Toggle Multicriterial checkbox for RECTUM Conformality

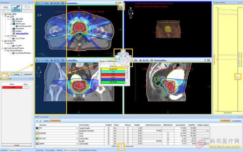click(168, 139)
